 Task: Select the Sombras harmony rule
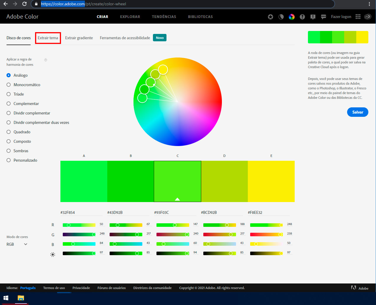coord(17,151)
